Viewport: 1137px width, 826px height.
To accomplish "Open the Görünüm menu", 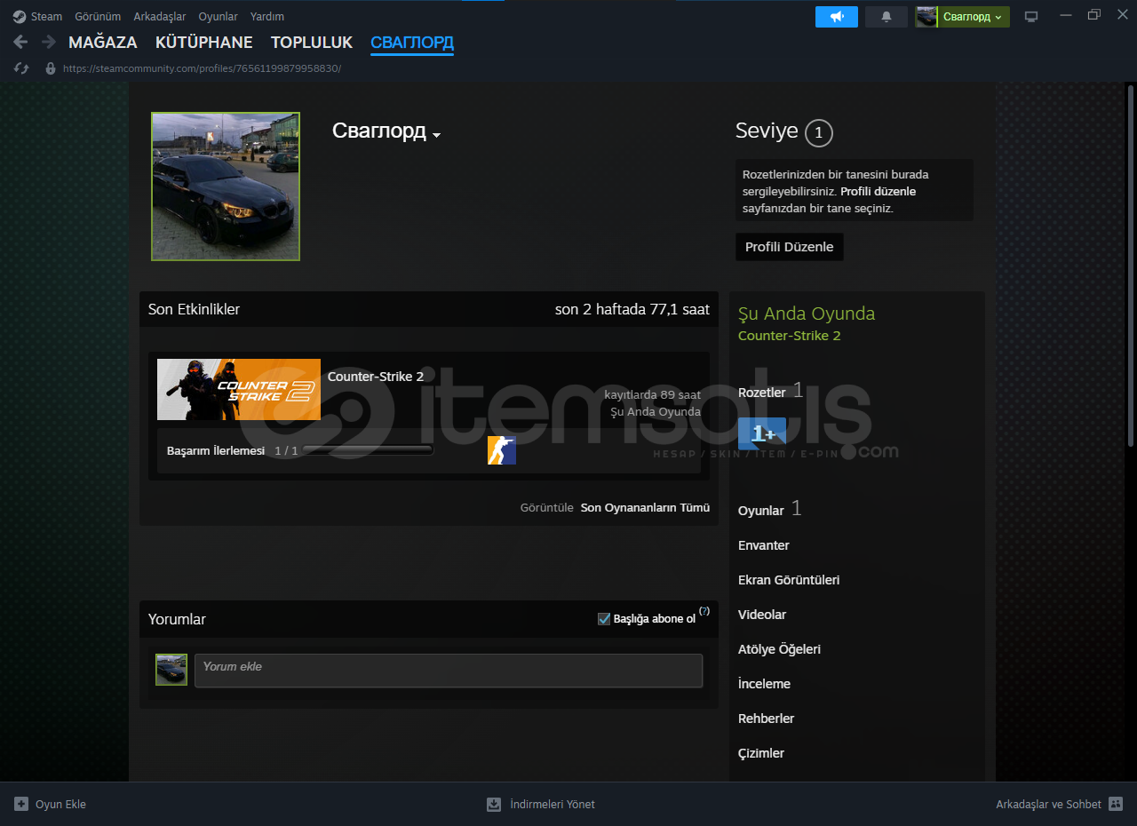I will 98,16.
